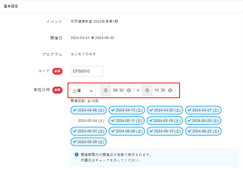Viewport: 243px width, 170px height.
Task: Deselect the 2024-06-15 (土) session date
Action: point(165,131)
